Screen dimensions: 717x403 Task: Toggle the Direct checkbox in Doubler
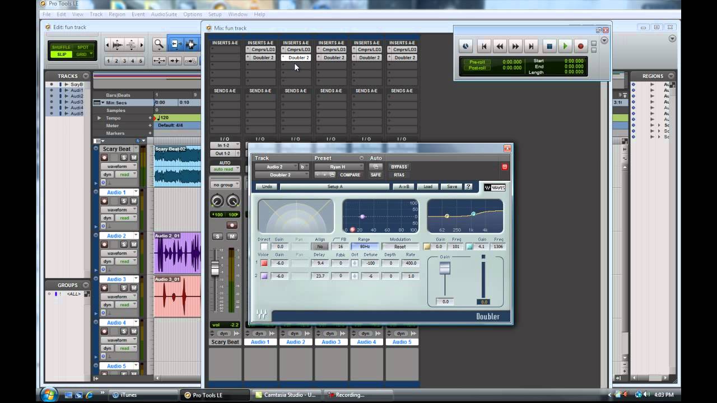point(264,246)
